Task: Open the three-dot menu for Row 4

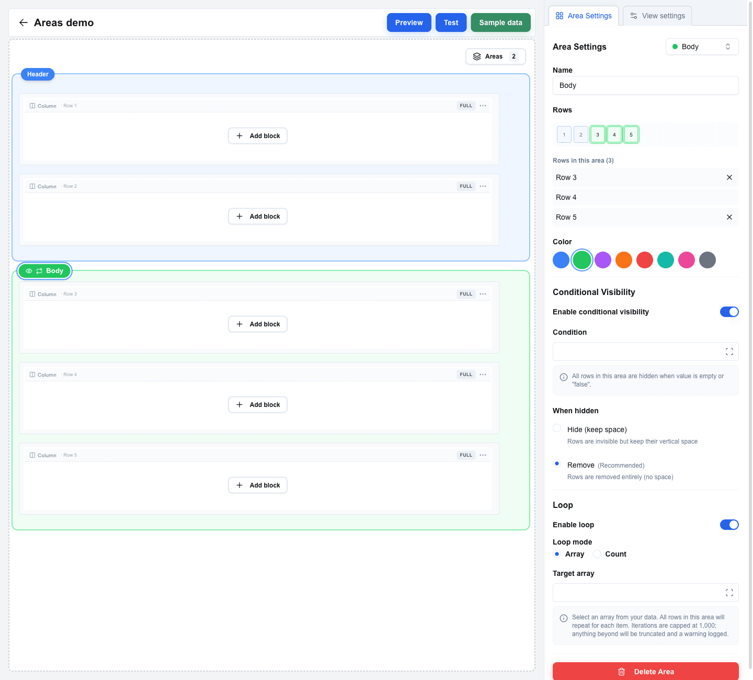Action: (483, 375)
